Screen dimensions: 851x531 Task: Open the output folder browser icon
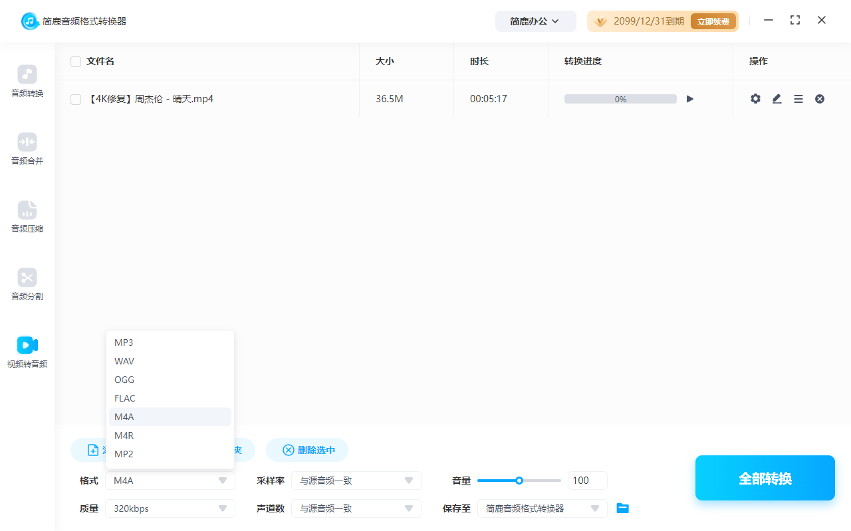pos(622,508)
